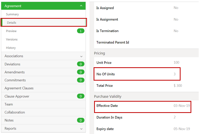Viewport: 200px width, 134px height.
Task: Click the Amendments count badge
Action: pos(81,72)
